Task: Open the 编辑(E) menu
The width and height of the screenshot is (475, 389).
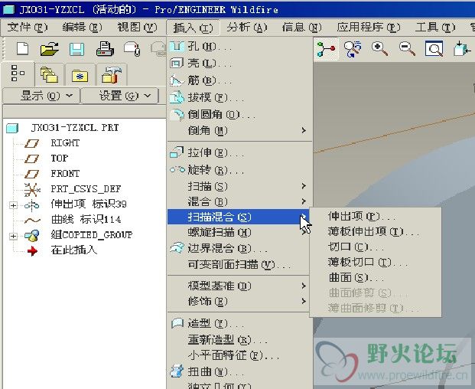Action: (82, 28)
